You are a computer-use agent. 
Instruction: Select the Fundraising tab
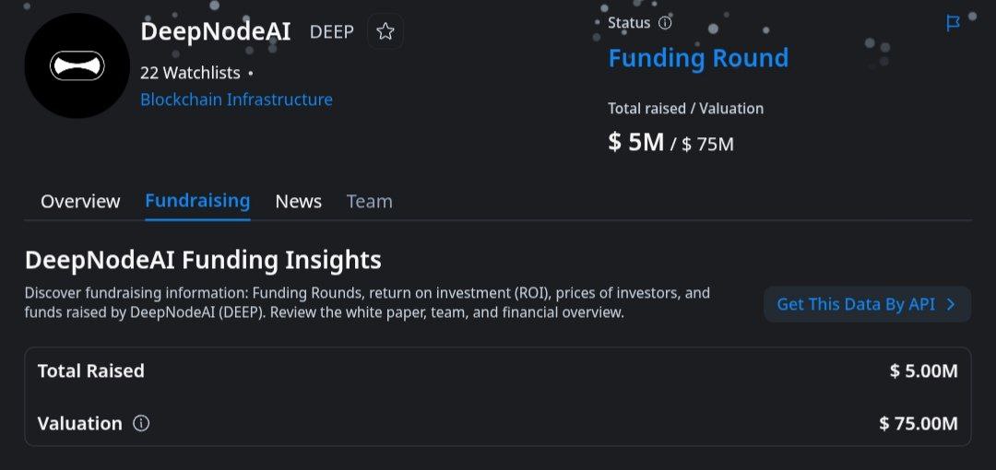[197, 201]
